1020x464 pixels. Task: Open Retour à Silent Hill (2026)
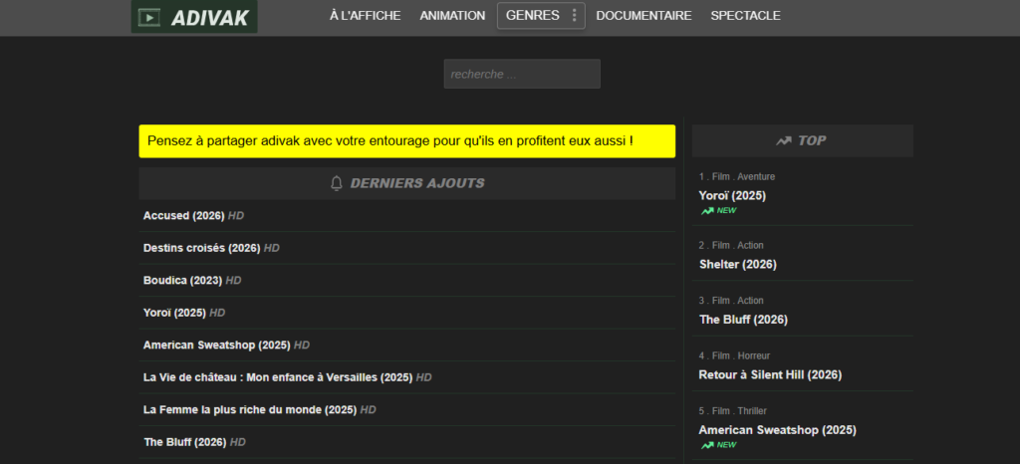770,375
